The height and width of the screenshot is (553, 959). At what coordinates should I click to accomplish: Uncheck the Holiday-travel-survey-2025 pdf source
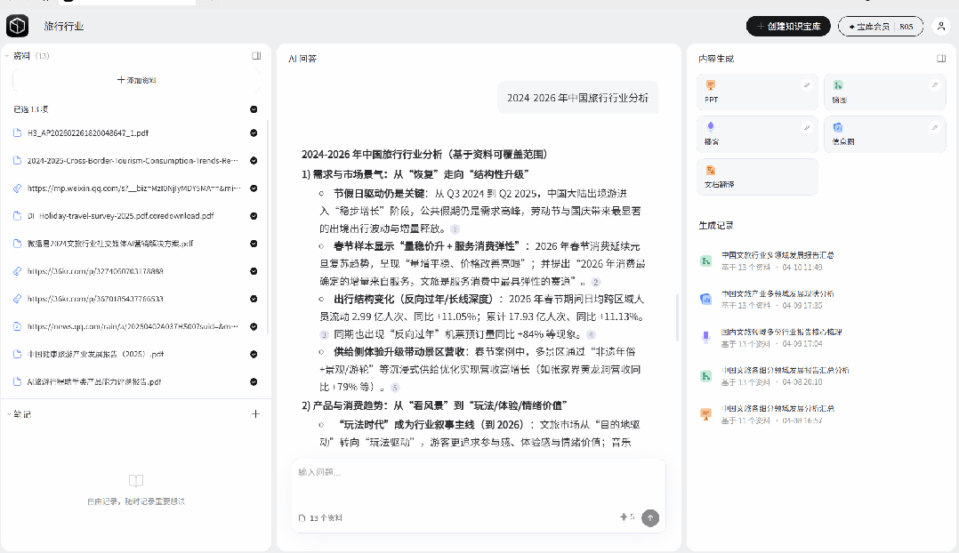[254, 216]
